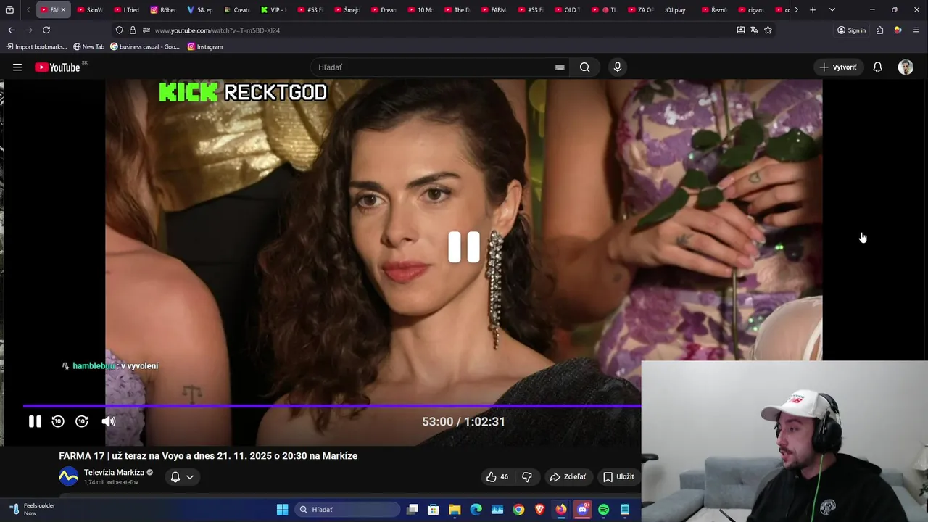
Task: Open the browser application hamburger menu
Action: [916, 30]
